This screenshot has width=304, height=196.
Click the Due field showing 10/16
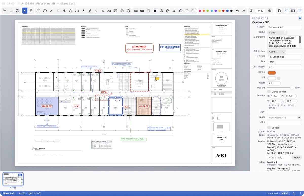(x=284, y=62)
